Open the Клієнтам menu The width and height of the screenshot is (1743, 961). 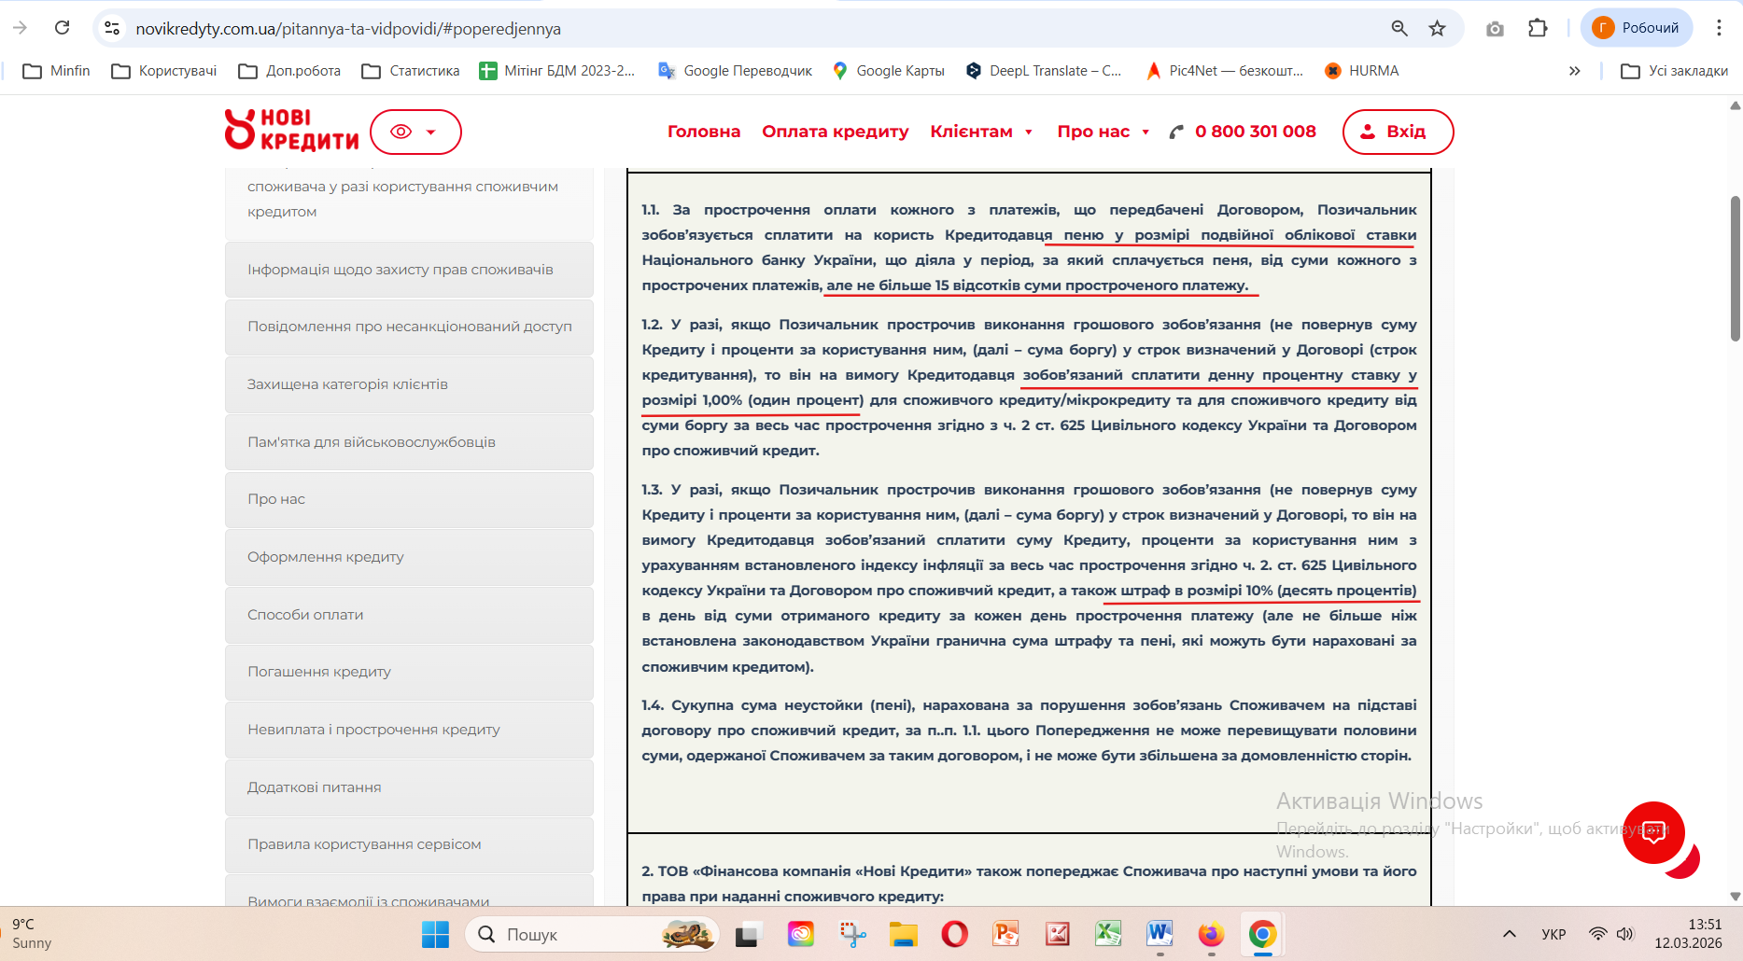click(x=971, y=132)
